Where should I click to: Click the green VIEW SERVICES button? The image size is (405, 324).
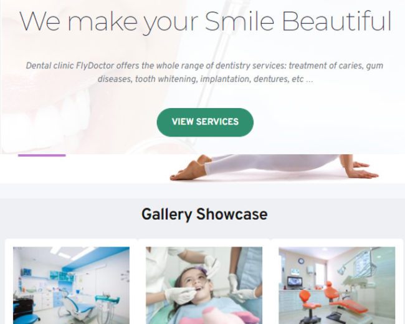pyautogui.click(x=205, y=122)
